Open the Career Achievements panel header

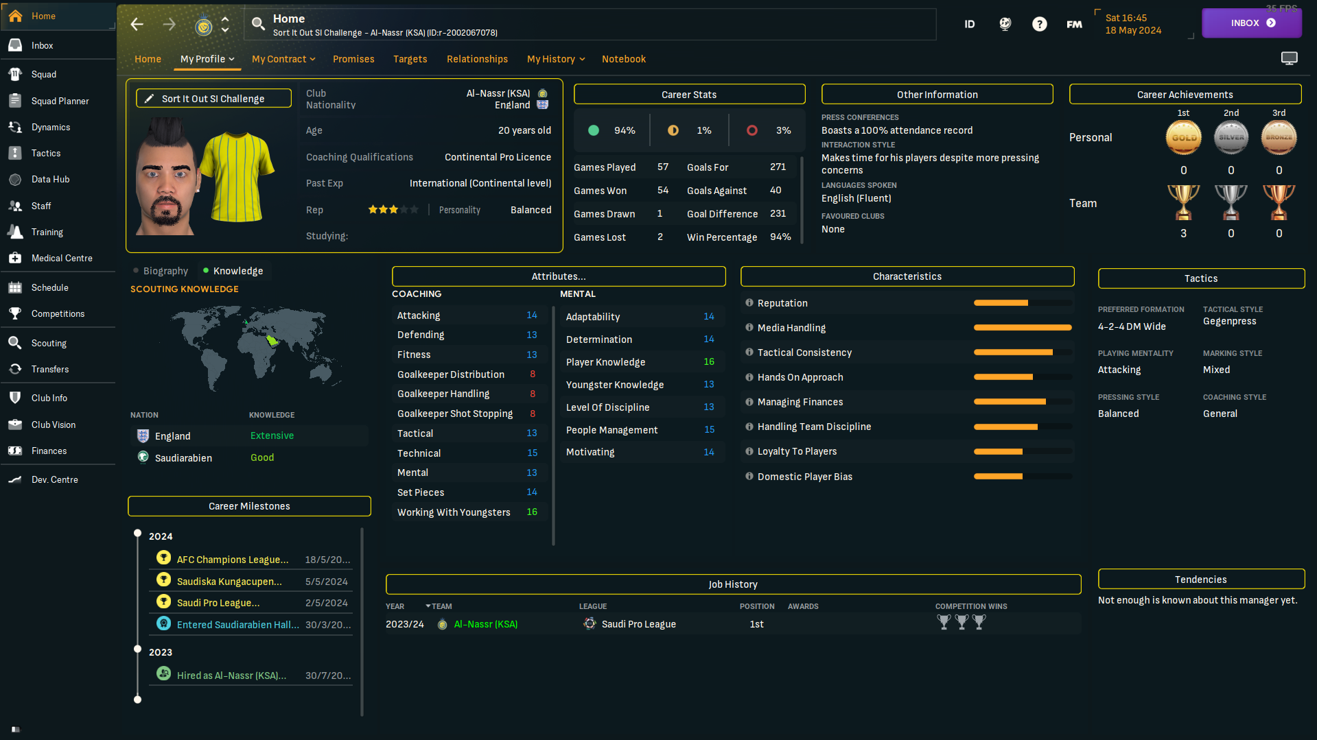[x=1185, y=95]
